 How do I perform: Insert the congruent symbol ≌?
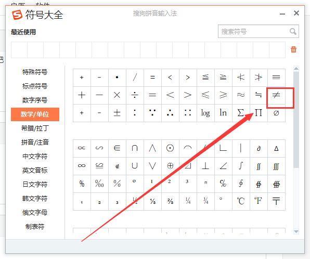pos(99,166)
